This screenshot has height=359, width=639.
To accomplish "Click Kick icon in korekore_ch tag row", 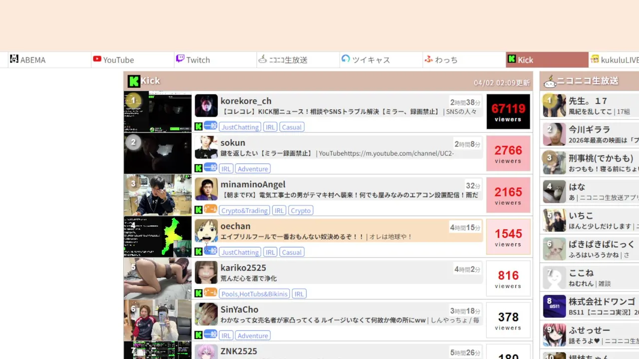I will point(199,127).
